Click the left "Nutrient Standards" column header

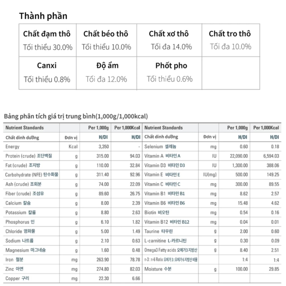coord(25,128)
